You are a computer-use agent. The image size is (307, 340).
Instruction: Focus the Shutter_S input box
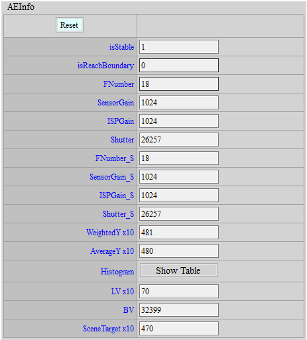179,214
